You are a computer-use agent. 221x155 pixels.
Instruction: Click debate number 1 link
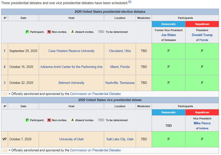coord(4,51)
